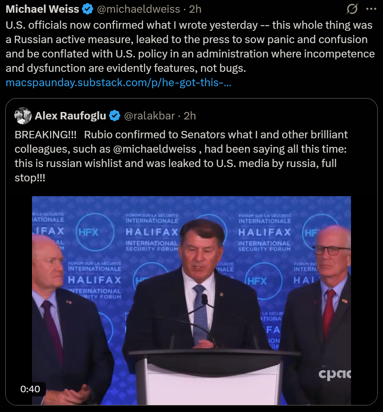The image size is (383, 412).
Task: Open Alex Raufoglu's profile avatar
Action: click(23, 116)
